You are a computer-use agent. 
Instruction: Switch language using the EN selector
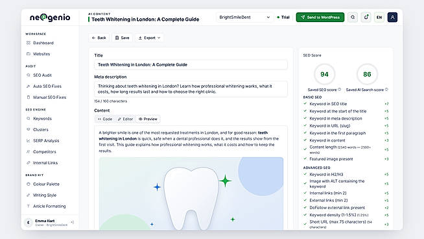click(379, 18)
